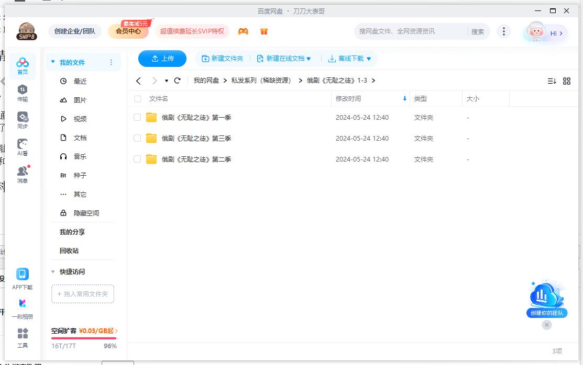Select 图片 in the sidebar
583x365 pixels.
pos(80,100)
